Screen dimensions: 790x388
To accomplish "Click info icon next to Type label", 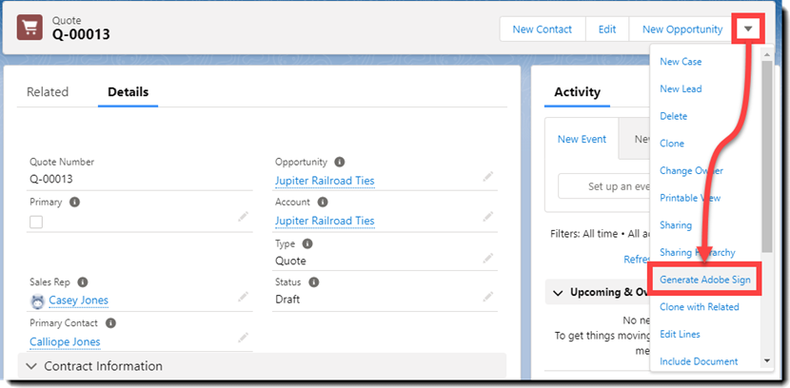I will (307, 243).
